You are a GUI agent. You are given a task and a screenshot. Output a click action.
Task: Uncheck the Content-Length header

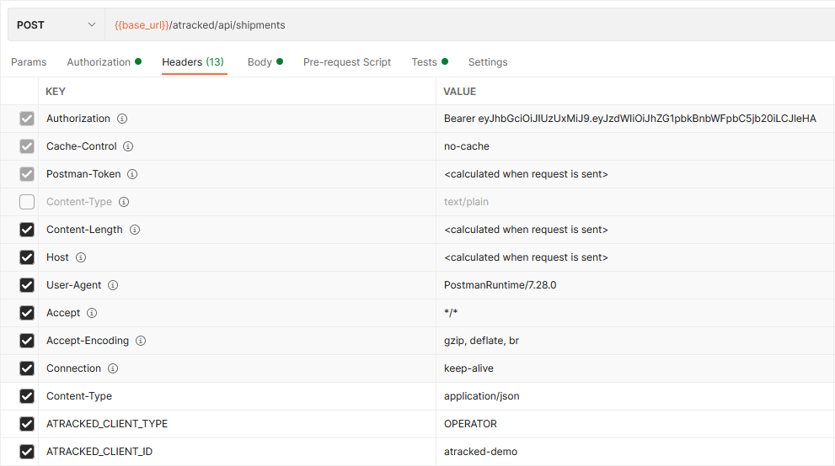(x=27, y=230)
